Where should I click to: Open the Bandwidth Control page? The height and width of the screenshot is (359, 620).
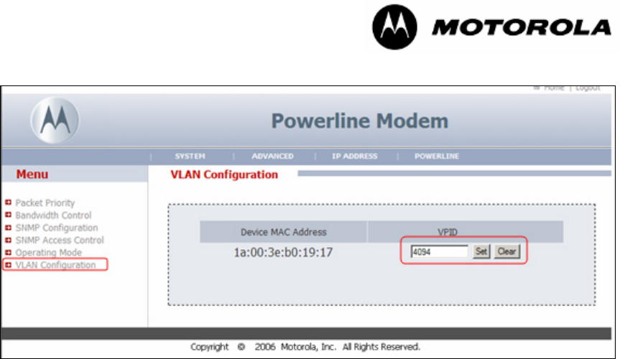coord(53,215)
